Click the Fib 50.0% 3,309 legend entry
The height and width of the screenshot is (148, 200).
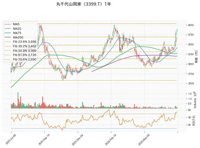pos(20,50)
